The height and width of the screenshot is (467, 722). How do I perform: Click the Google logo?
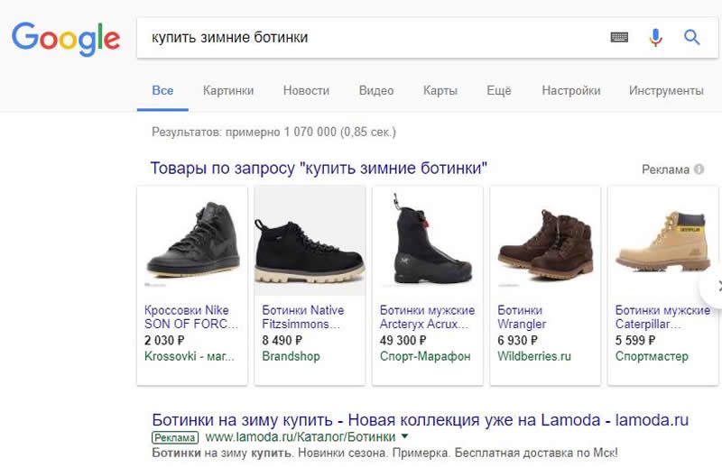66,39
